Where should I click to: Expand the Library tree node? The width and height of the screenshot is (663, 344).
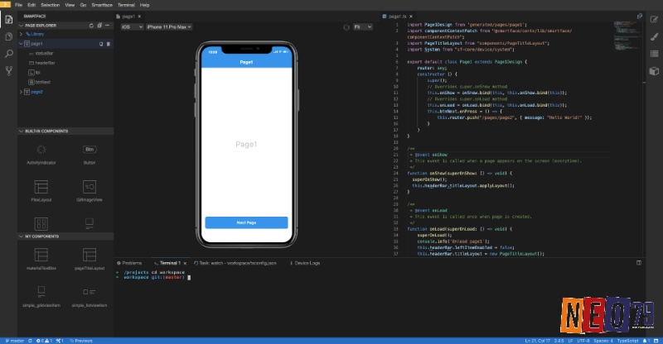pyautogui.click(x=22, y=34)
